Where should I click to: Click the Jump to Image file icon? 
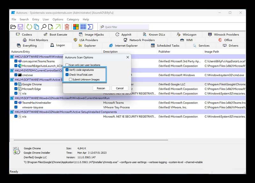click(51, 27)
